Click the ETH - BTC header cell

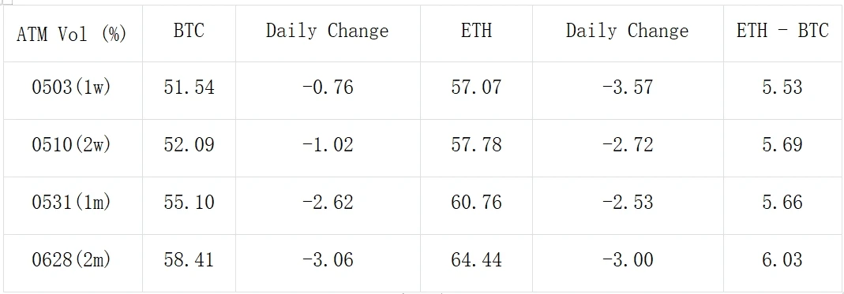click(782, 33)
